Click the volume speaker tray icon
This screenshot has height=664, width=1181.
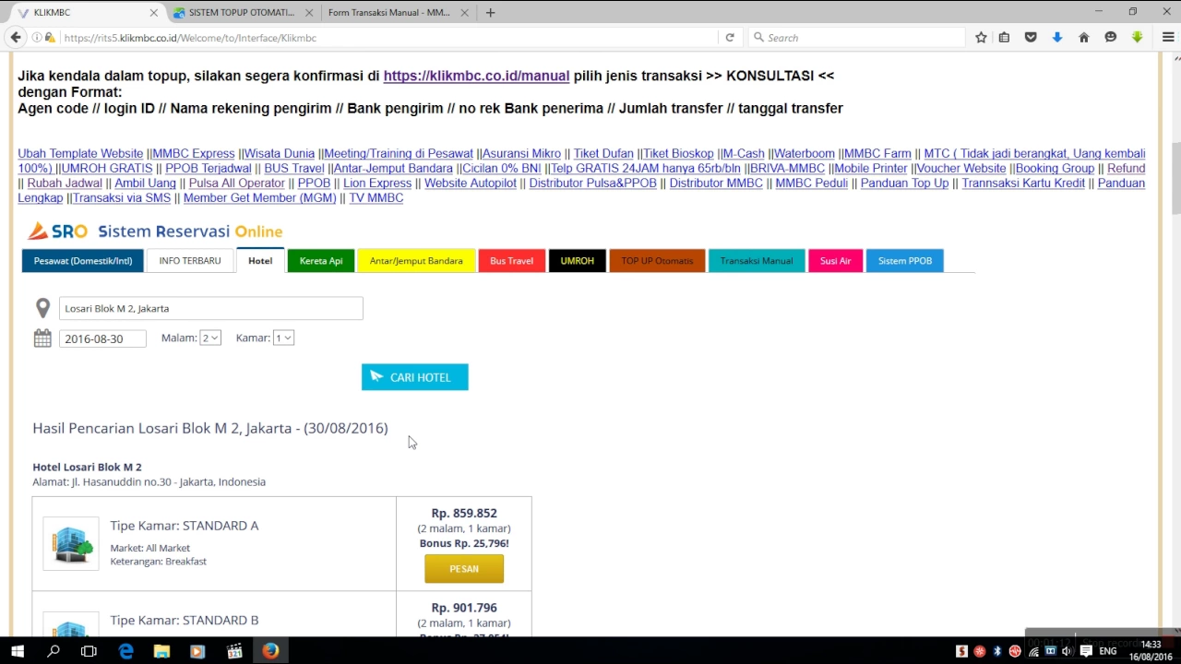pos(1067,651)
